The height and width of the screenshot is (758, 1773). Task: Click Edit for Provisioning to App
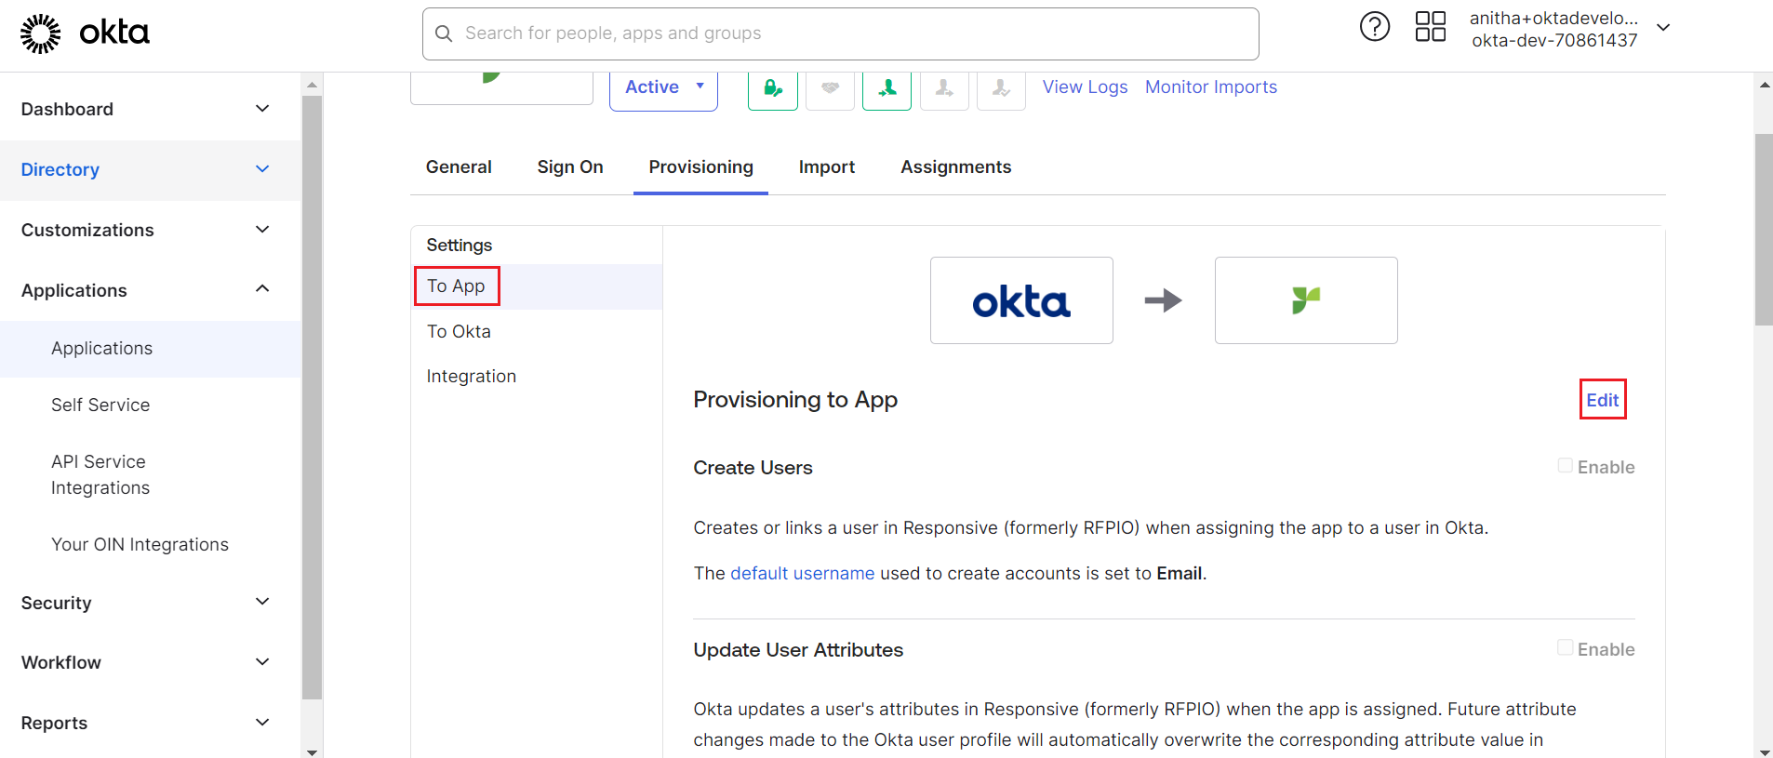1603,400
